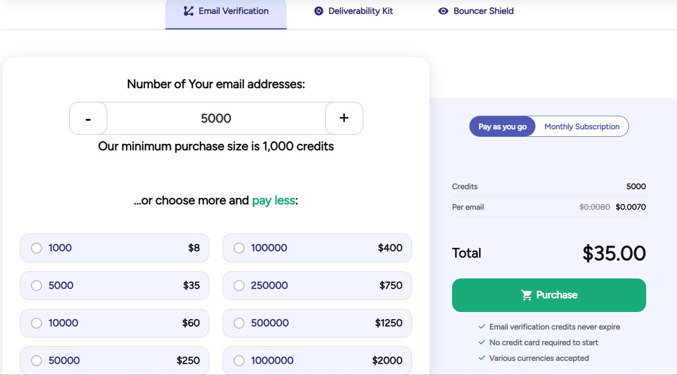Select the 1000 credits radio option
The image size is (677, 375).
tap(36, 248)
